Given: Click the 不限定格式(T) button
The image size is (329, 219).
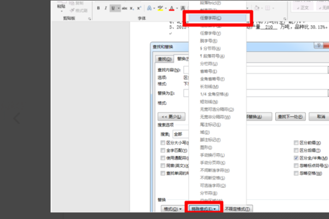Looking at the screenshot, I should [x=237, y=209].
